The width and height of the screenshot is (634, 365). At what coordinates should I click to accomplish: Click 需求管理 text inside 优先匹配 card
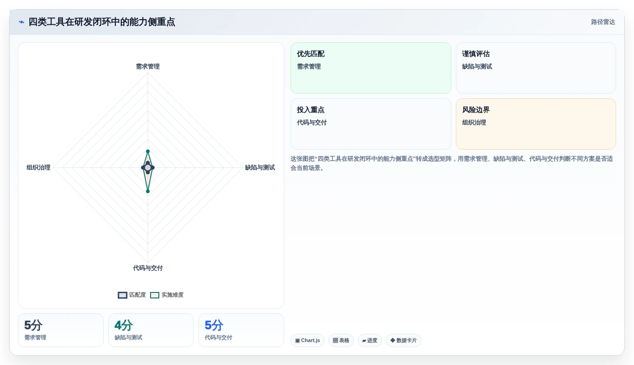click(x=309, y=67)
